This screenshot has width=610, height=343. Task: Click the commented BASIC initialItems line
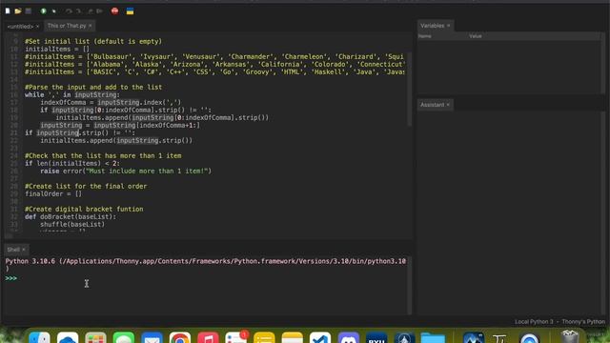click(214, 72)
